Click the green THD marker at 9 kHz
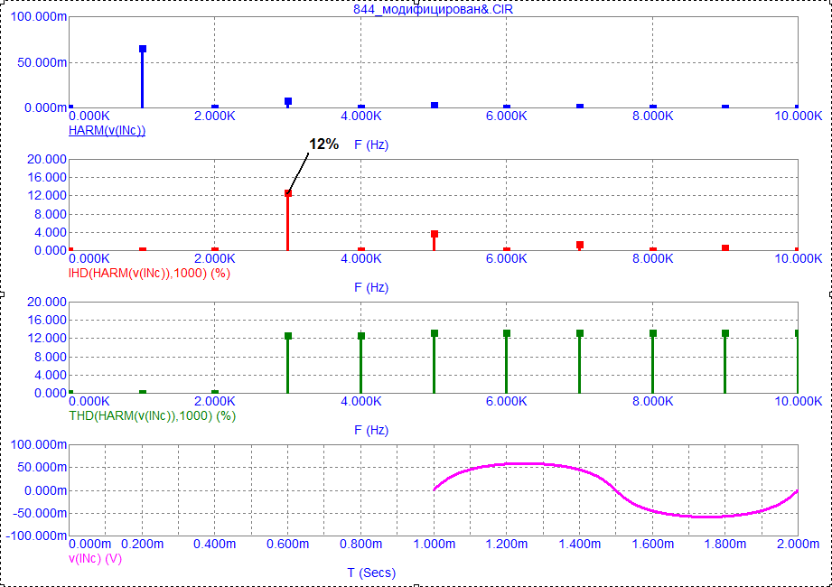 coord(725,333)
